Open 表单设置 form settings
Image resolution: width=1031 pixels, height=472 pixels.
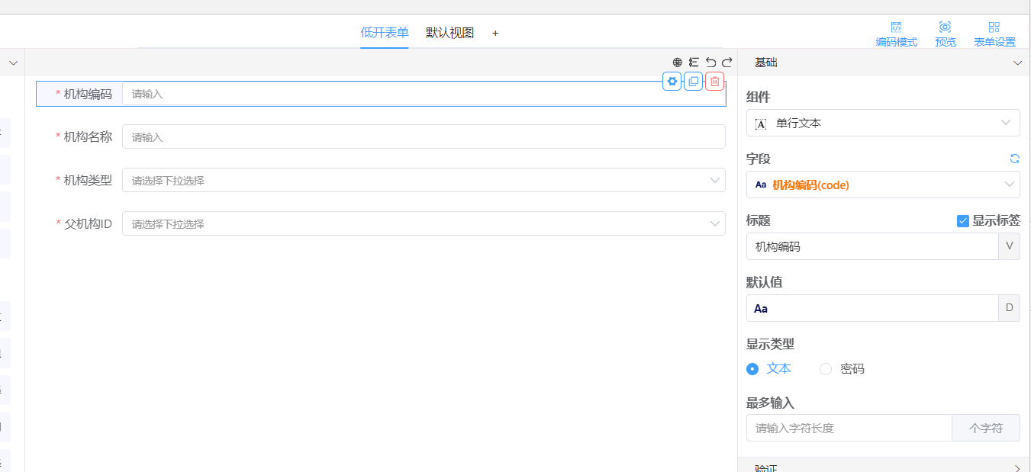[x=994, y=34]
